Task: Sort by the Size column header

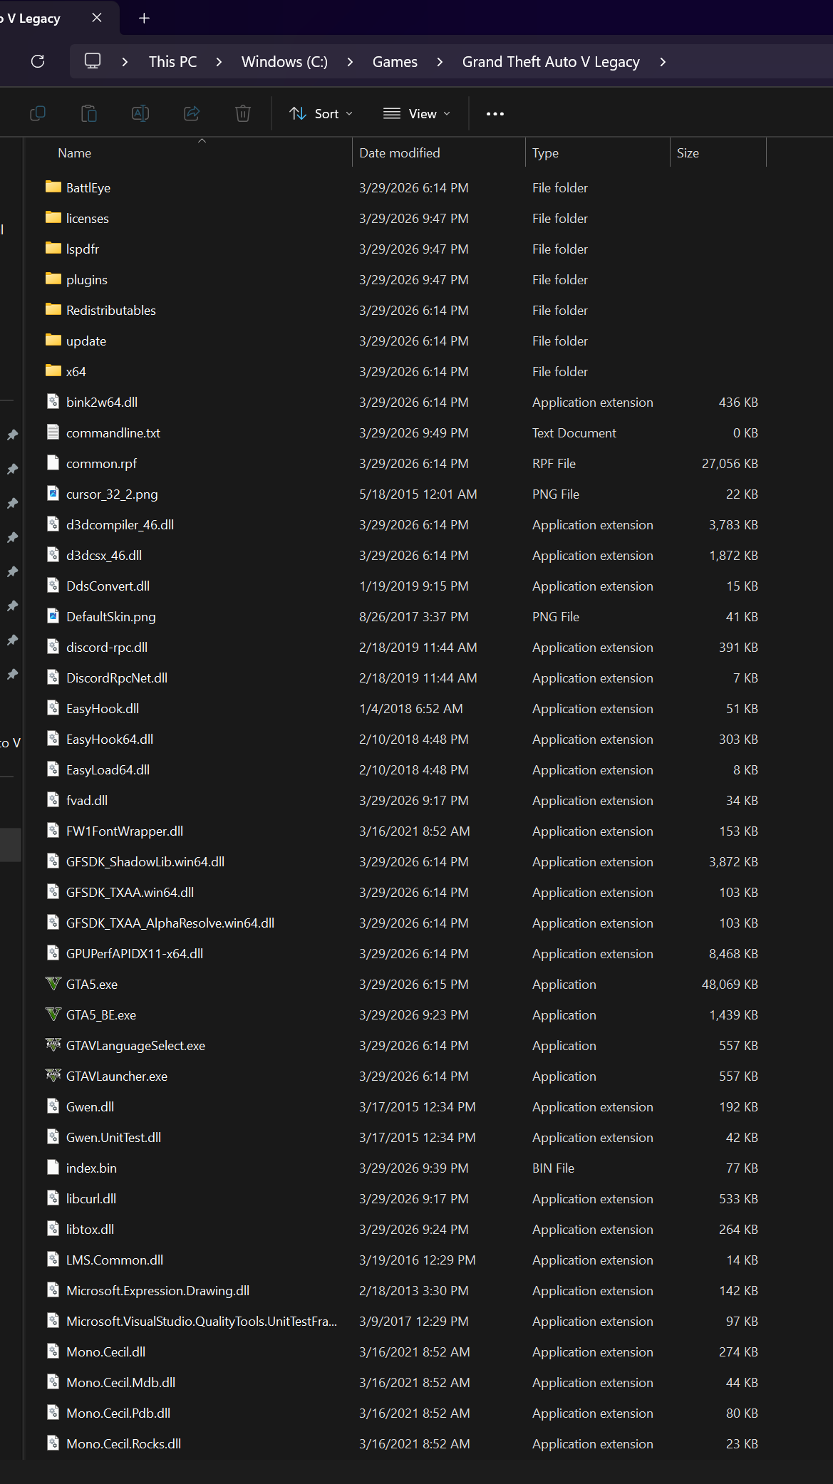Action: (x=688, y=153)
